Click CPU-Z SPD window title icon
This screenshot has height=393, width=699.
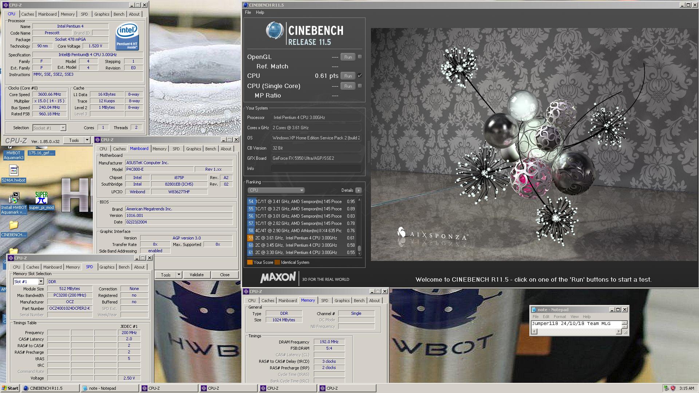point(11,258)
